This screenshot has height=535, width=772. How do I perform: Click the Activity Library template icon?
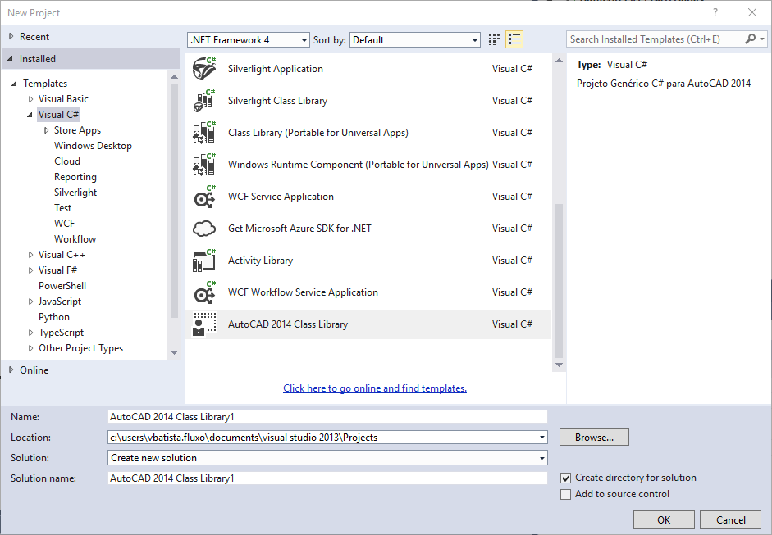(203, 261)
